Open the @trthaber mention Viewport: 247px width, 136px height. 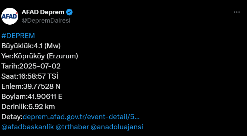(x=72, y=127)
